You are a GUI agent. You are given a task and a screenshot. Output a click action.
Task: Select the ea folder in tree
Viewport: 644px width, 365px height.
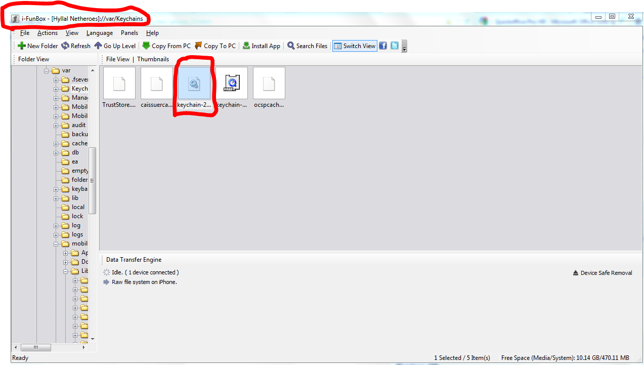70,161
